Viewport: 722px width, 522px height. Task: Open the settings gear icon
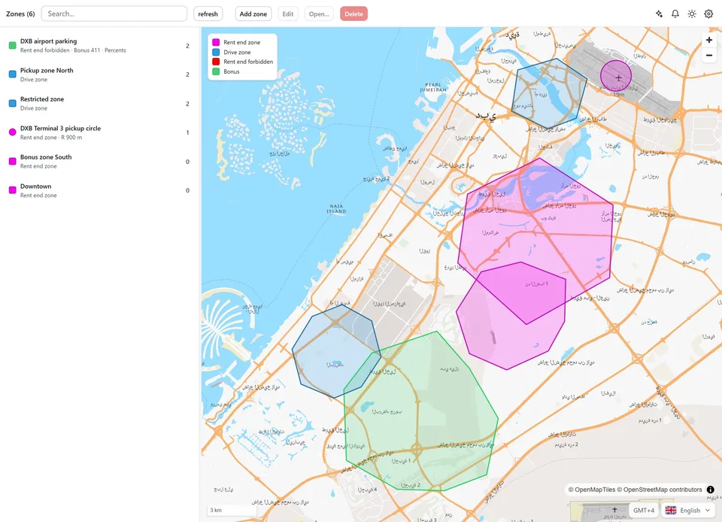click(708, 14)
